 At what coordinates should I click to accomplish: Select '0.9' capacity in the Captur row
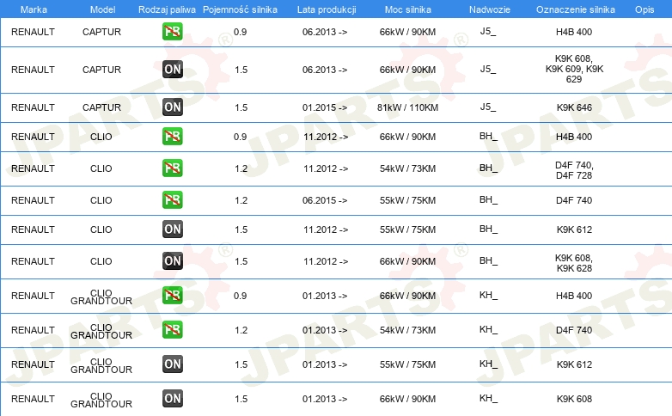click(240, 32)
